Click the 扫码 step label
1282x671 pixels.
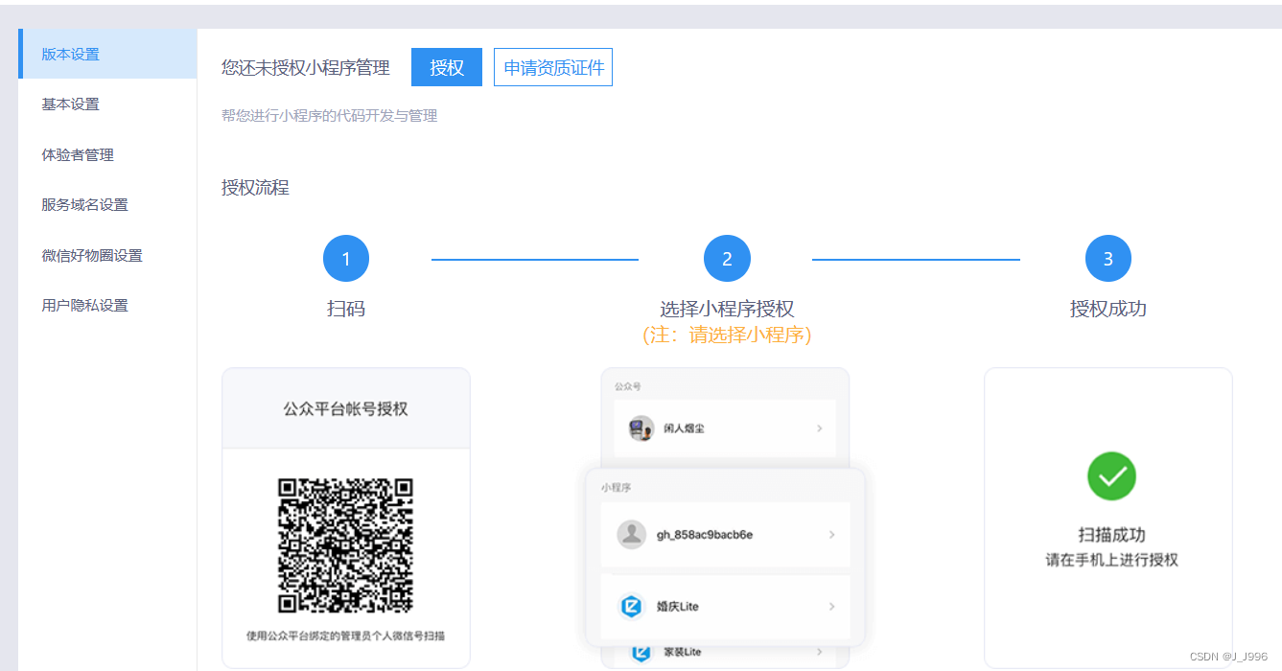tap(346, 309)
